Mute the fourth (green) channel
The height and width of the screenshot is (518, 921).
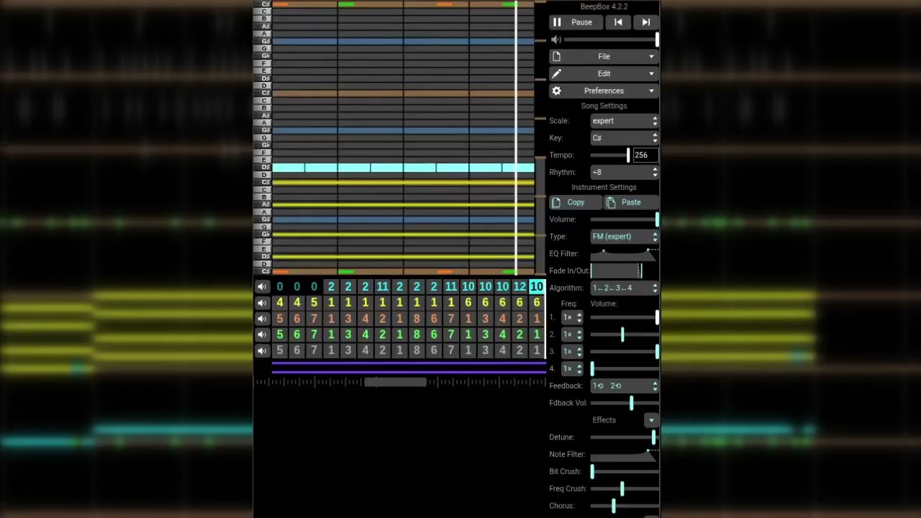click(x=262, y=335)
